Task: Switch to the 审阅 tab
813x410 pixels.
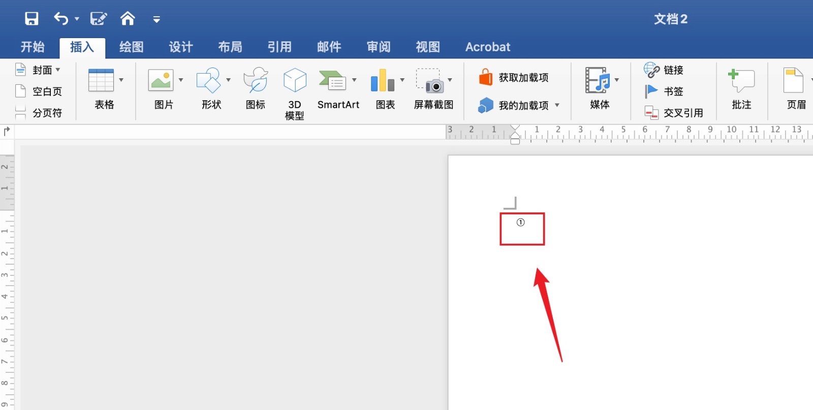Action: [x=379, y=47]
